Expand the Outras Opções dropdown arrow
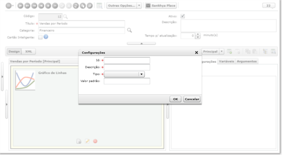Screen dimensions: 282x155 [139, 6]
